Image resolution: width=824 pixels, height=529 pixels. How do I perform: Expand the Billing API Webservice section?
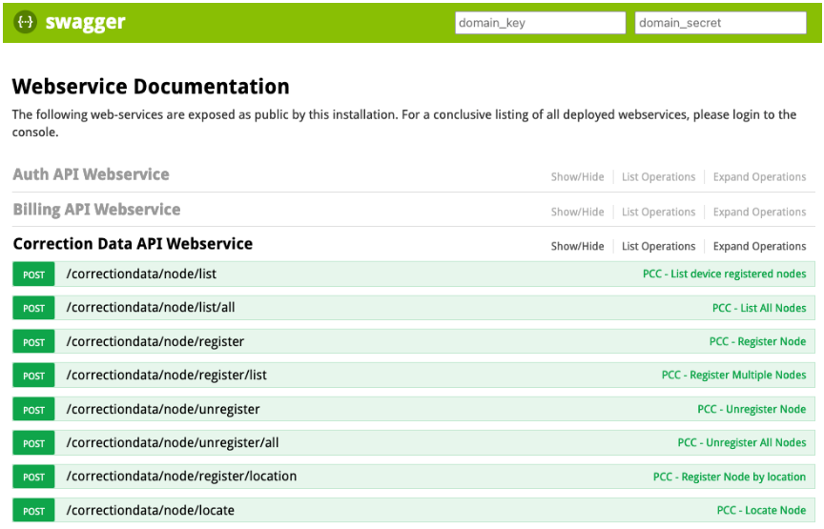click(x=96, y=210)
